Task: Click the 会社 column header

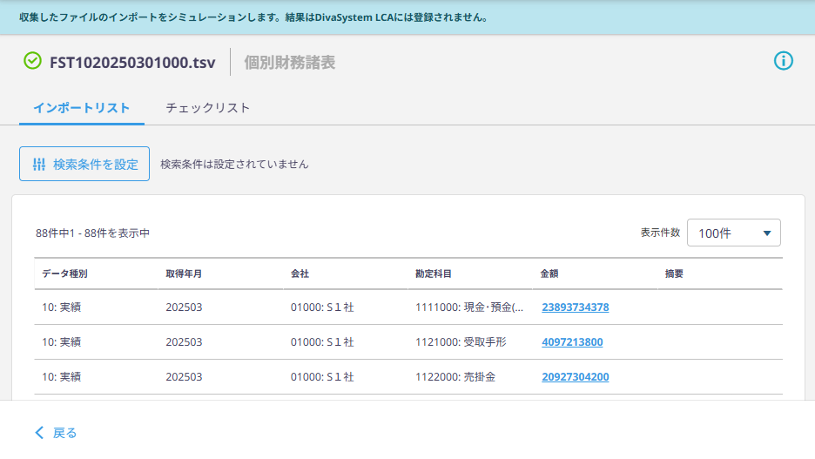Action: tap(300, 274)
